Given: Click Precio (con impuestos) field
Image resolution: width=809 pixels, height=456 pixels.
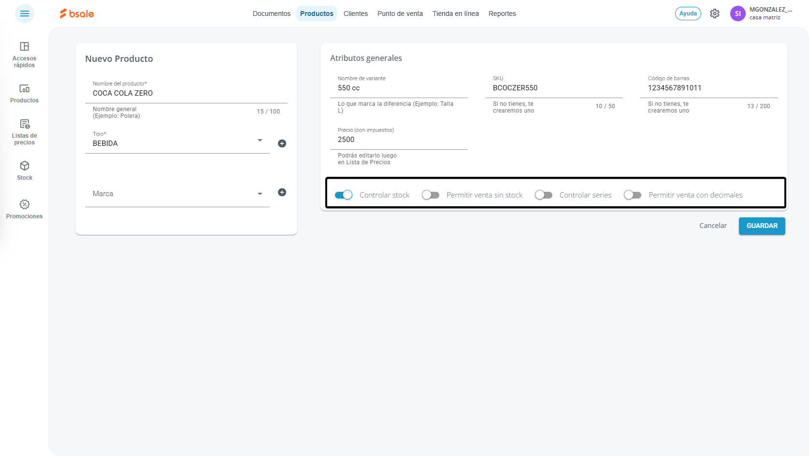Looking at the screenshot, I should point(399,137).
